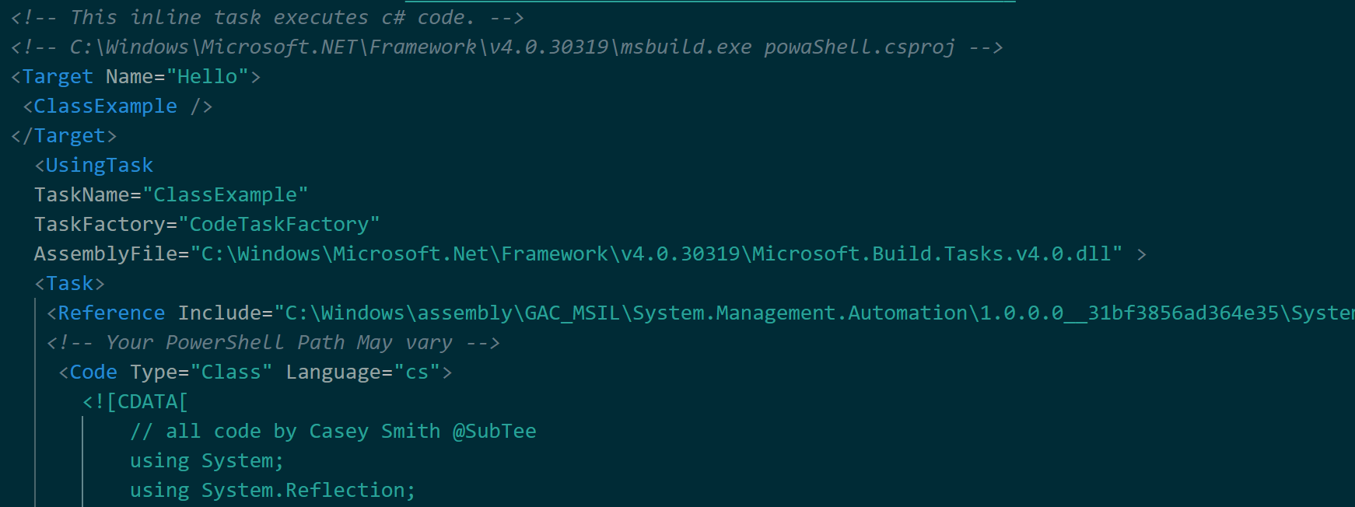Click the Reference Include element name
Viewport: 1355px width, 507px height.
pos(111,313)
